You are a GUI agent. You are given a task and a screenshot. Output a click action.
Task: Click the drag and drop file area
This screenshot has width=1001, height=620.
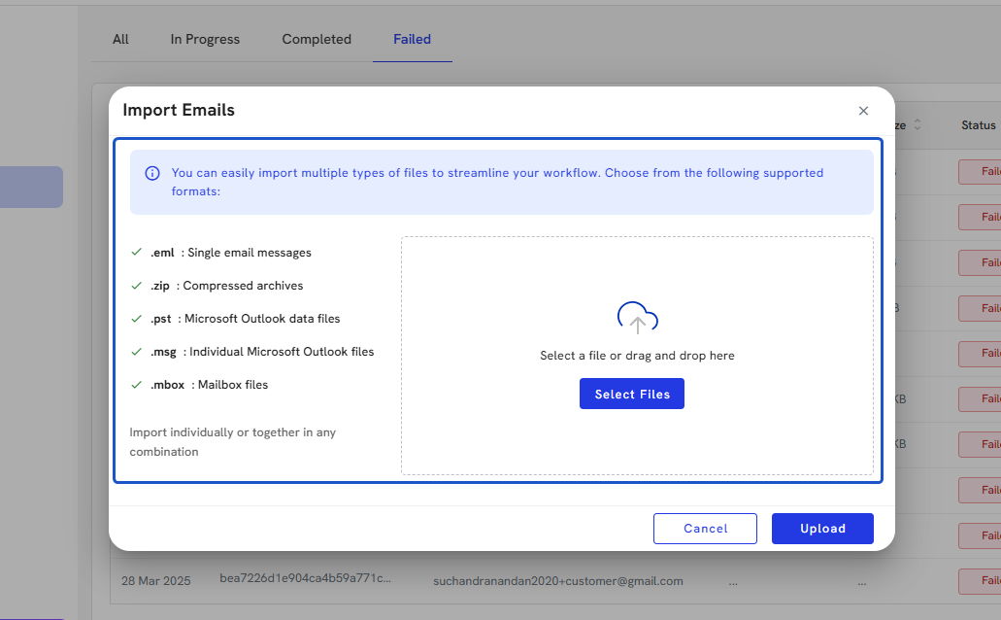[x=637, y=437]
